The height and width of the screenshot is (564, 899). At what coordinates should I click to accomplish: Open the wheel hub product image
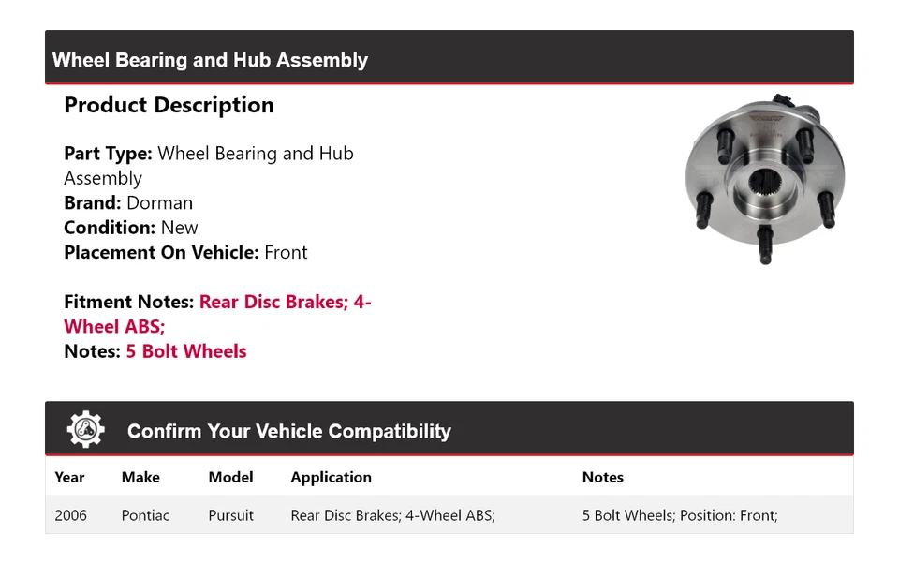point(765,178)
